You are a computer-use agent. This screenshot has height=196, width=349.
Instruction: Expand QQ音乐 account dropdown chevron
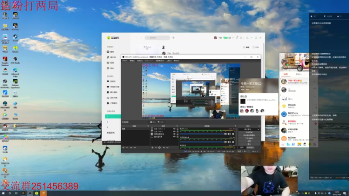coord(233,37)
